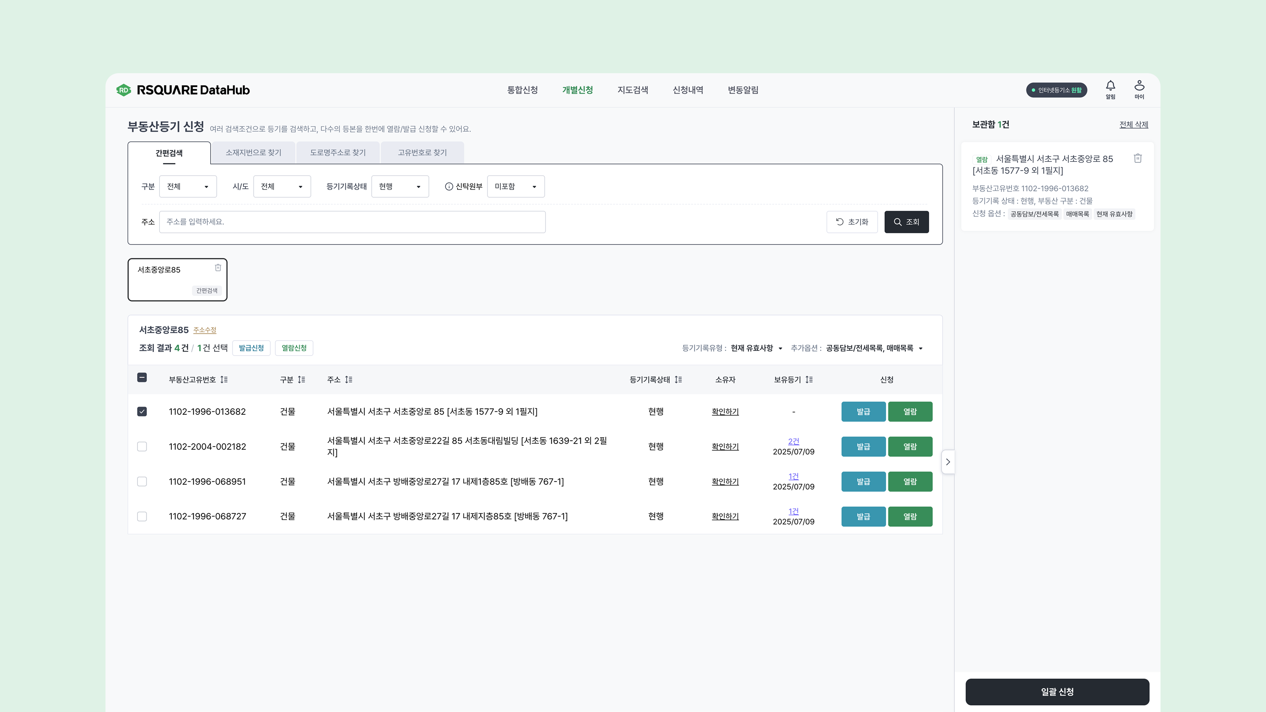Click the 주소 input field
The height and width of the screenshot is (712, 1266).
click(352, 222)
